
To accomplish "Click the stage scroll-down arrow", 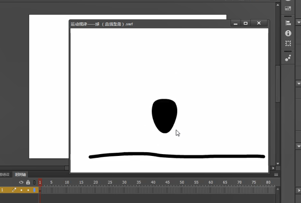I will coord(278,164).
